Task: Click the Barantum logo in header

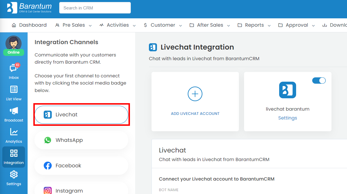Action: [x=29, y=8]
